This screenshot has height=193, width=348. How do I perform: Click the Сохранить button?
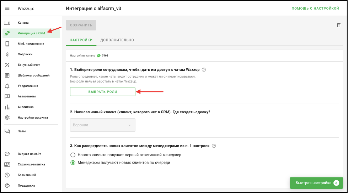coord(81,25)
